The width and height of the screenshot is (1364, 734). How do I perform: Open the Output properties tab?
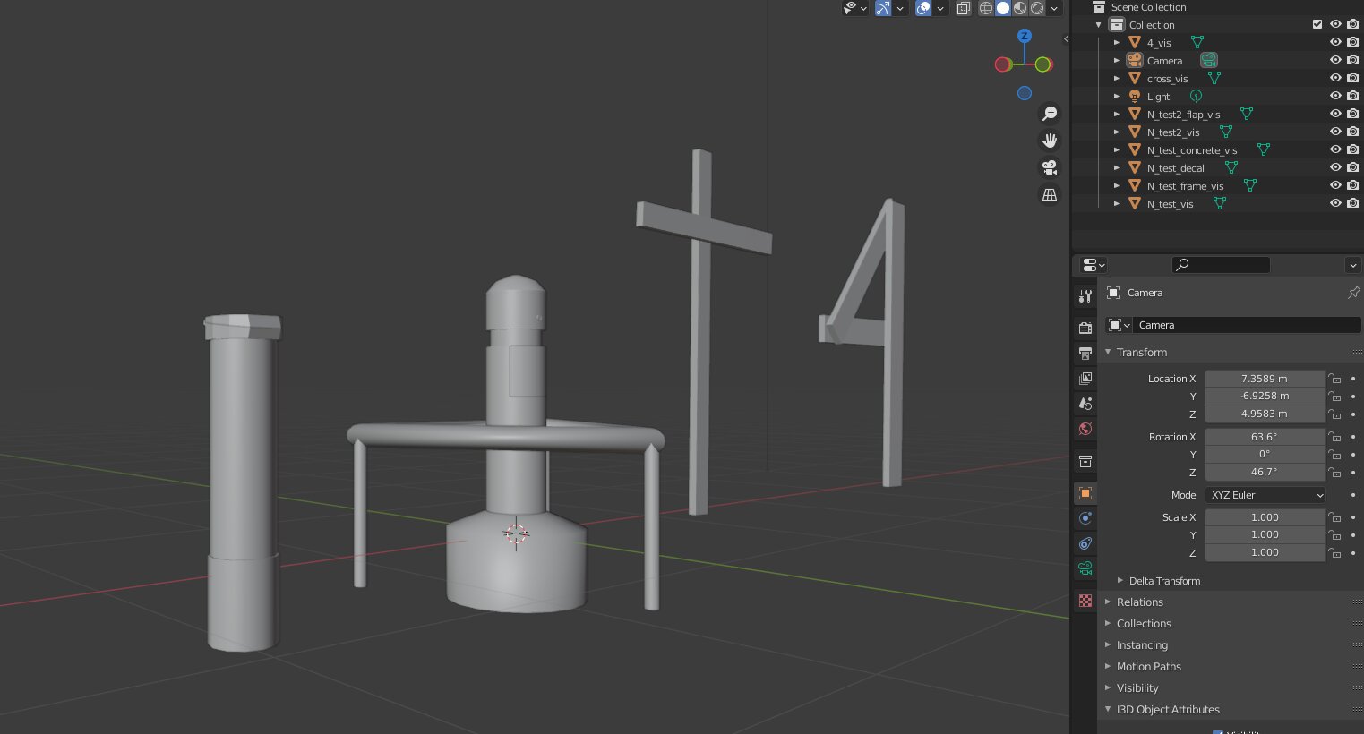pos(1085,354)
